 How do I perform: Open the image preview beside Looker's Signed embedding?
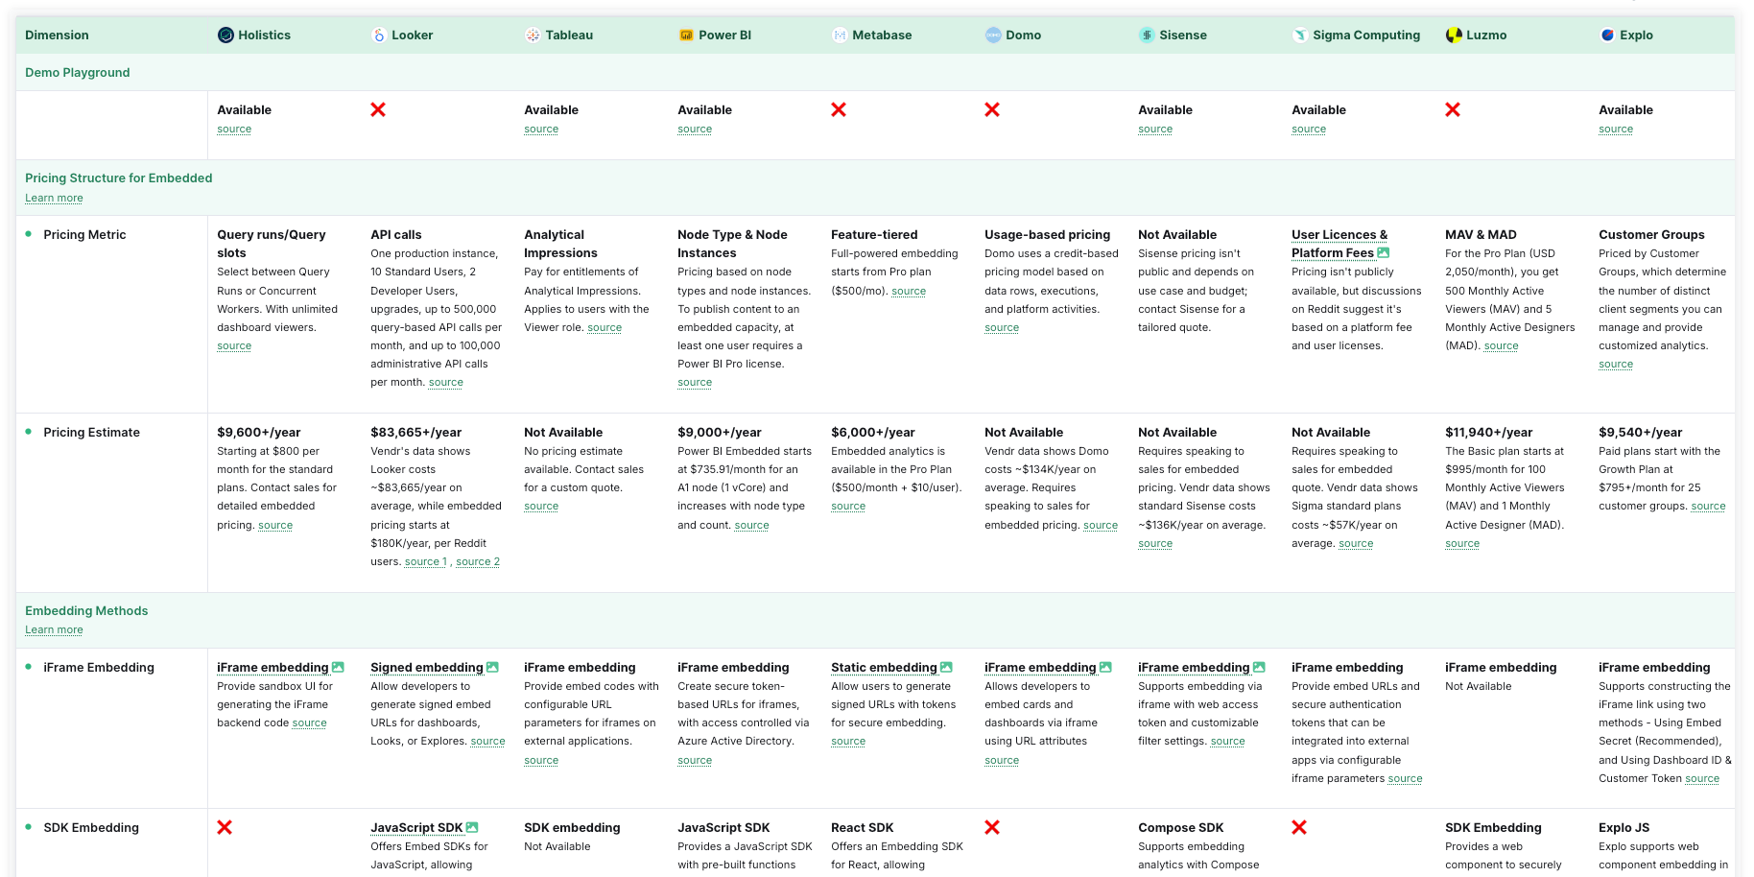pyautogui.click(x=492, y=666)
